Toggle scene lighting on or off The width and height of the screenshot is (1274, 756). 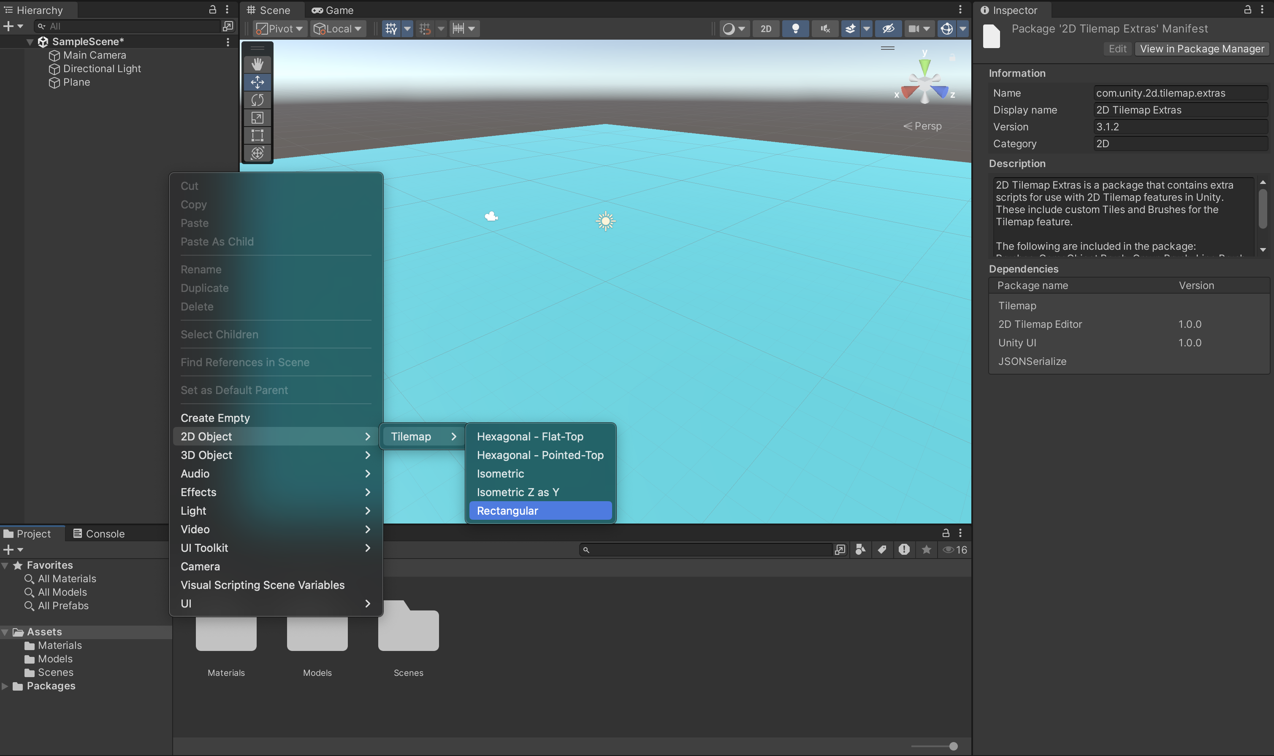(795, 29)
